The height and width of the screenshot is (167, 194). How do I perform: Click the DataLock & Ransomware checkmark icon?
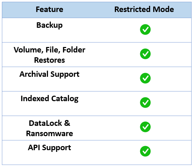click(x=145, y=127)
